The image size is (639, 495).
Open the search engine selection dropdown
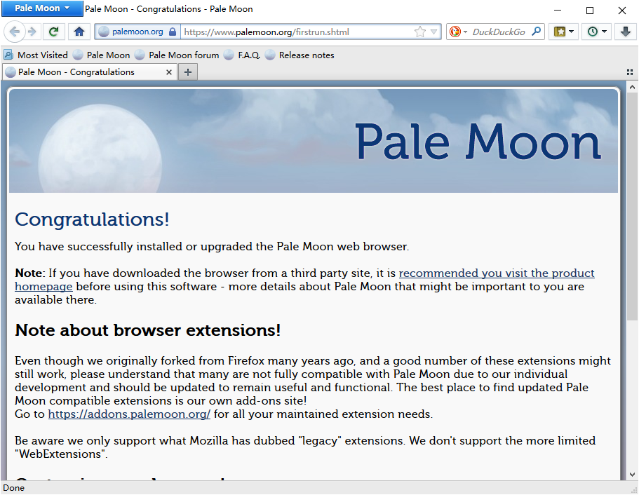pyautogui.click(x=464, y=32)
